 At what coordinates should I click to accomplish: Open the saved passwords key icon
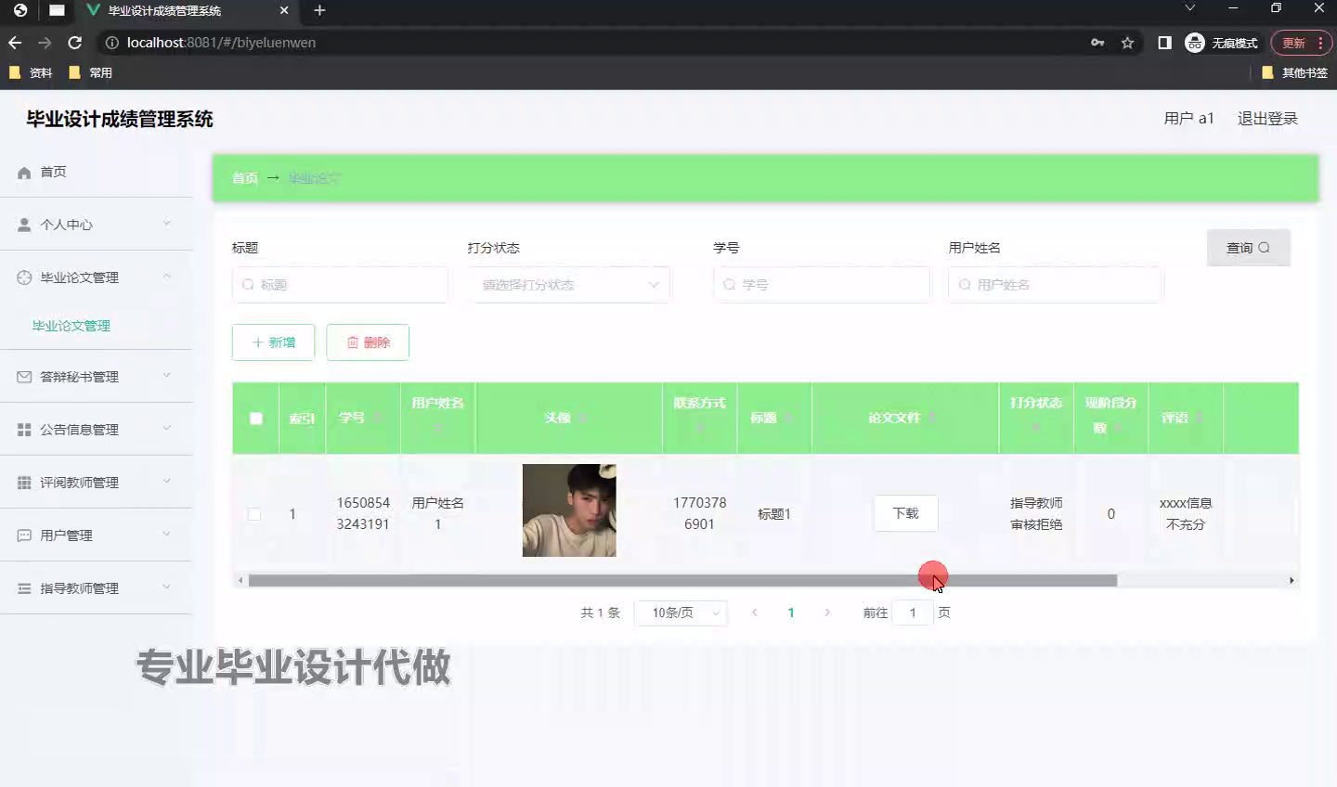1097,43
